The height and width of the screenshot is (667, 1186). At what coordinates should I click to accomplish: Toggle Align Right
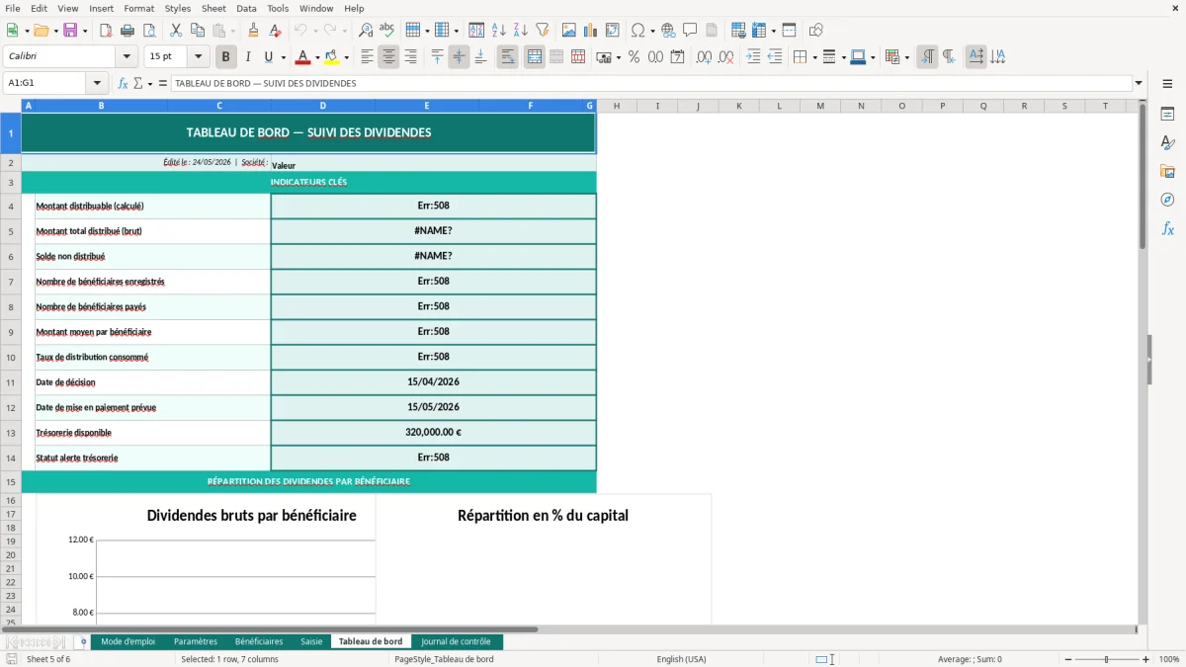(x=411, y=57)
